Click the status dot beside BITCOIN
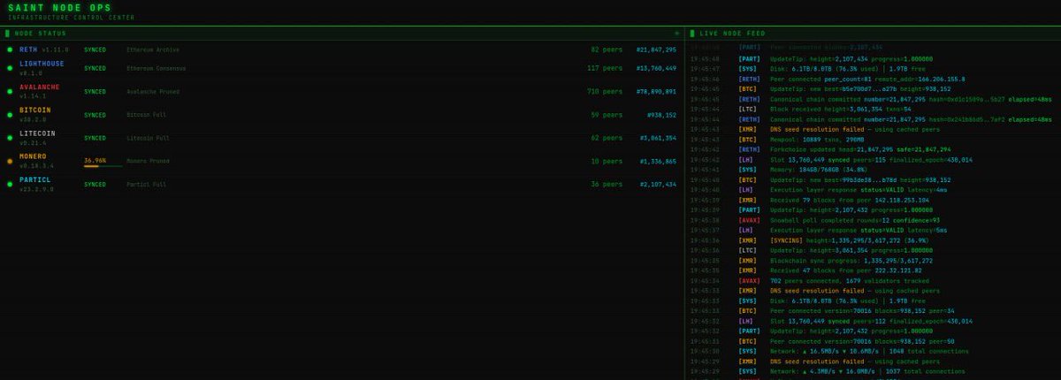 point(10,115)
